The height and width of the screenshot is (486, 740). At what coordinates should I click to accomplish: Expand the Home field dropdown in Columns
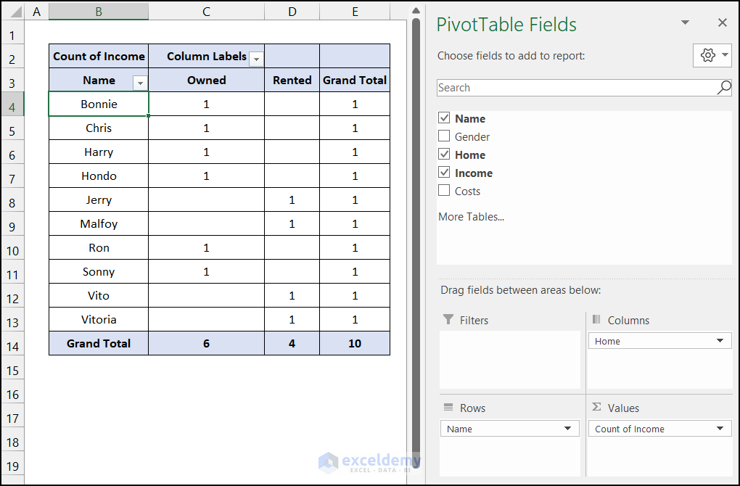[x=720, y=341]
